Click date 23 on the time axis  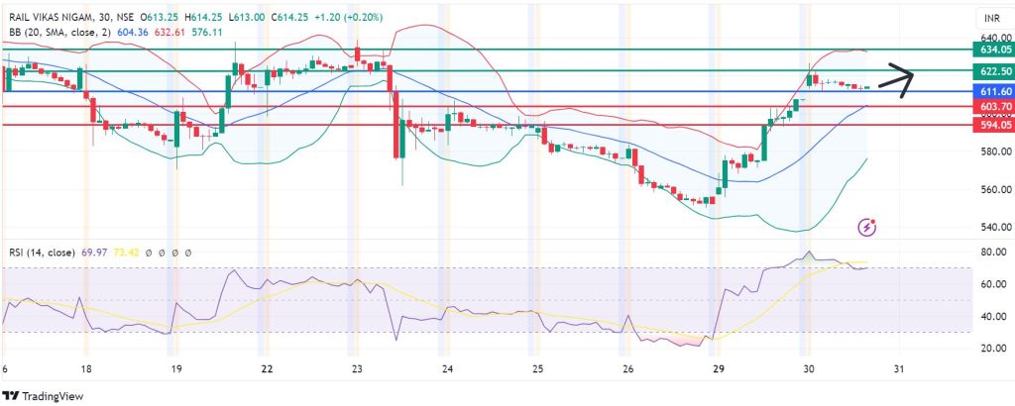point(357,367)
